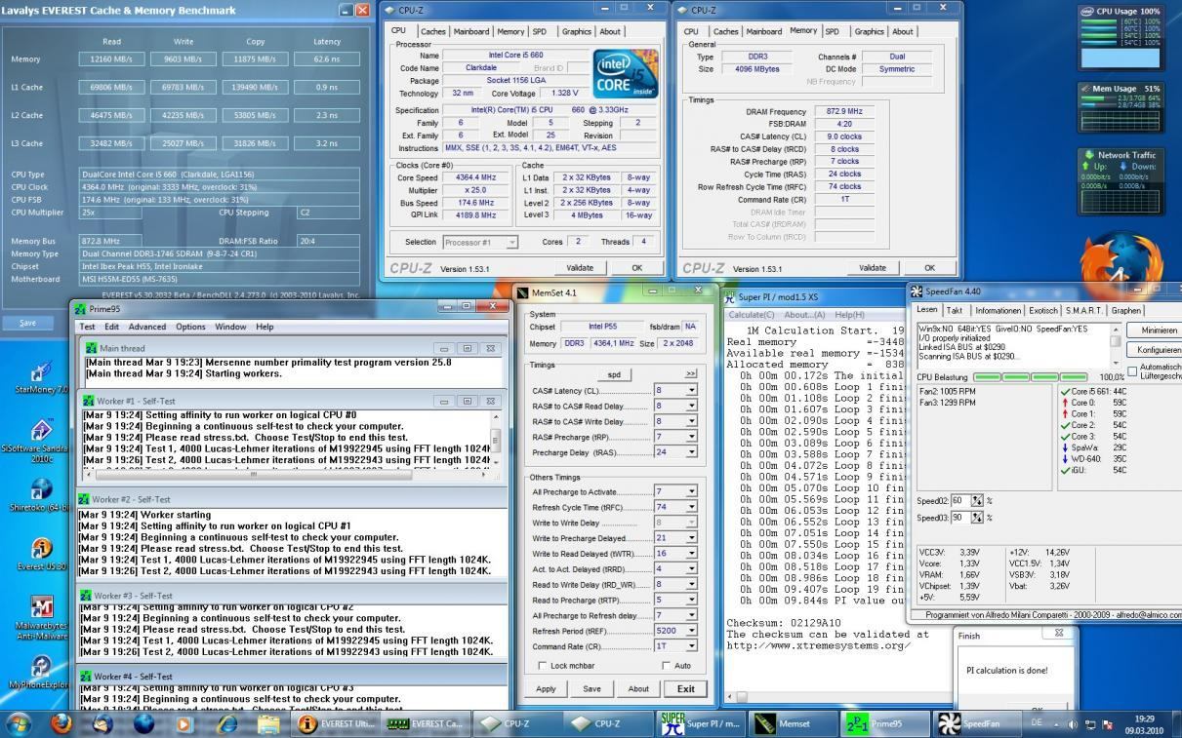
Task: Launch the Shiretoko (64-bit) desktop shortcut
Action: [x=41, y=492]
